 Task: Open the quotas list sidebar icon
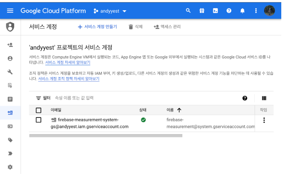10,99
